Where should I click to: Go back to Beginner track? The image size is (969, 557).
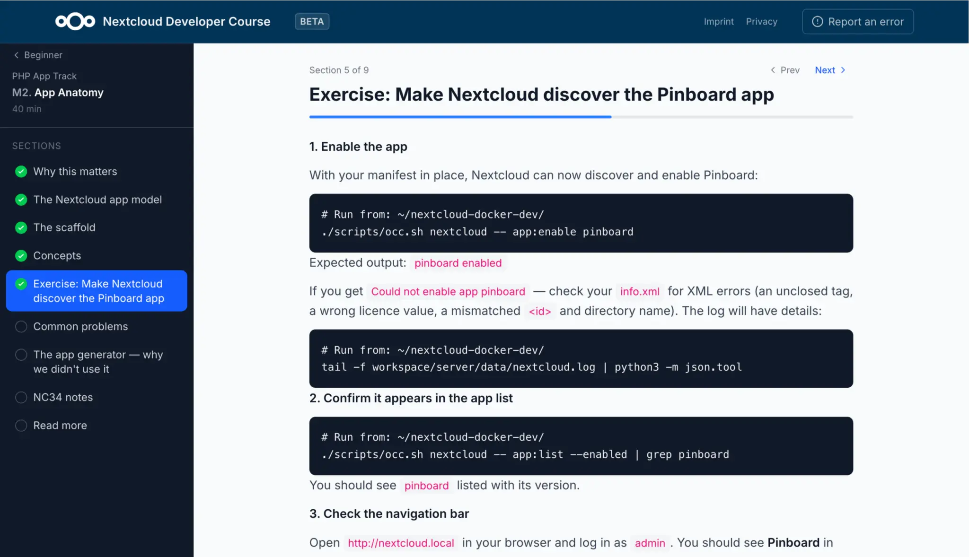[x=38, y=55]
